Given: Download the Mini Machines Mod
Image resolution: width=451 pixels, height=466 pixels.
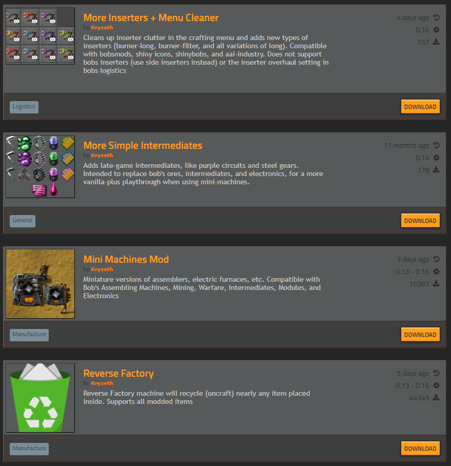Looking at the screenshot, I should pyautogui.click(x=420, y=335).
